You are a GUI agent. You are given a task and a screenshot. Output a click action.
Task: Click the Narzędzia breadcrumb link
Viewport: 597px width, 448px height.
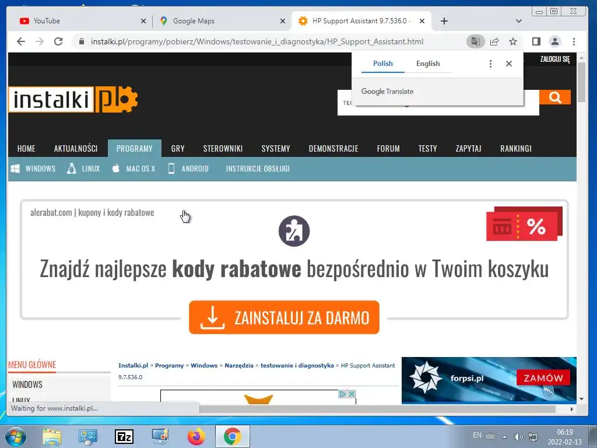click(x=238, y=365)
